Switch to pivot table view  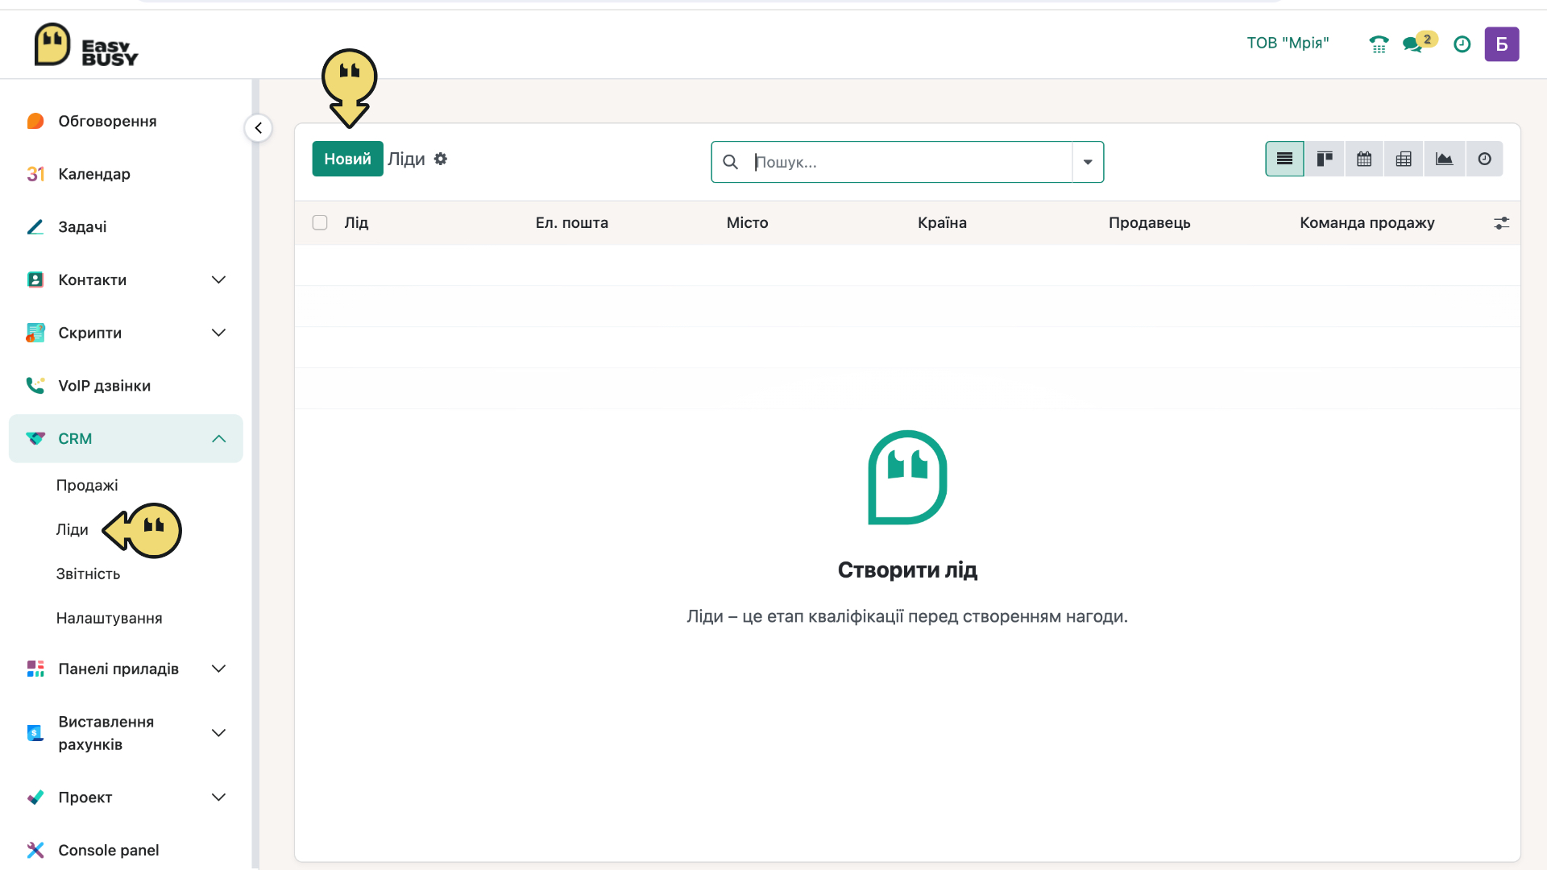[1404, 159]
